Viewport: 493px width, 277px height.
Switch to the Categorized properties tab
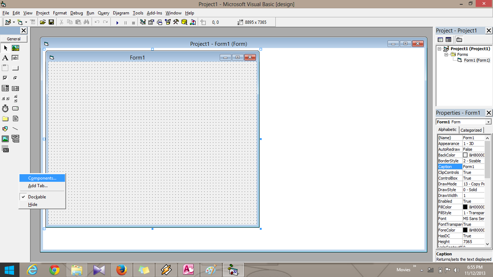click(x=471, y=130)
